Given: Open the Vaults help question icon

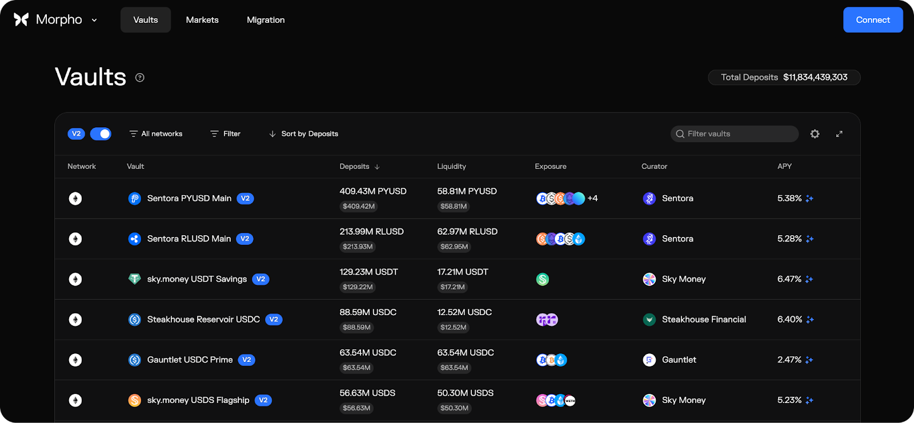Looking at the screenshot, I should (140, 78).
